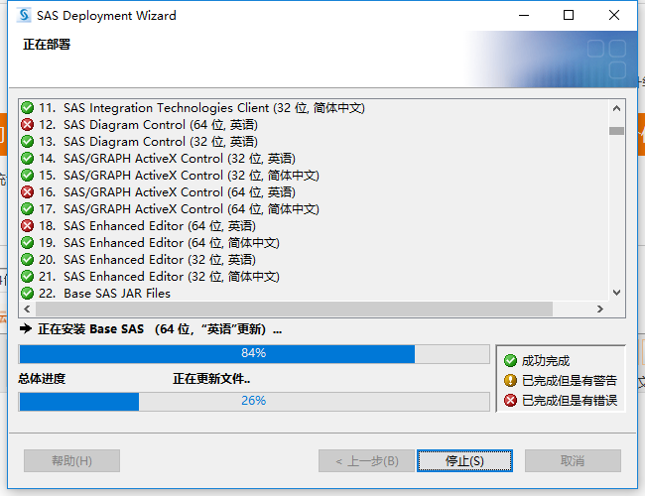Click green check icon for item 14
The width and height of the screenshot is (645, 496).
(x=27, y=159)
